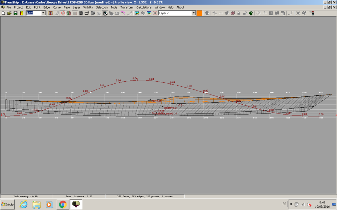
Task: Click the padlock icon in the toolbar
Action: [x=239, y=13]
